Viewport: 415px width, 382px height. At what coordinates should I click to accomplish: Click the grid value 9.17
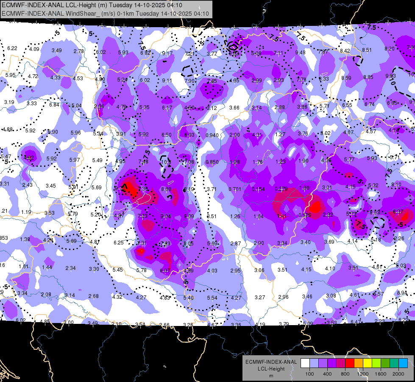click(x=167, y=53)
